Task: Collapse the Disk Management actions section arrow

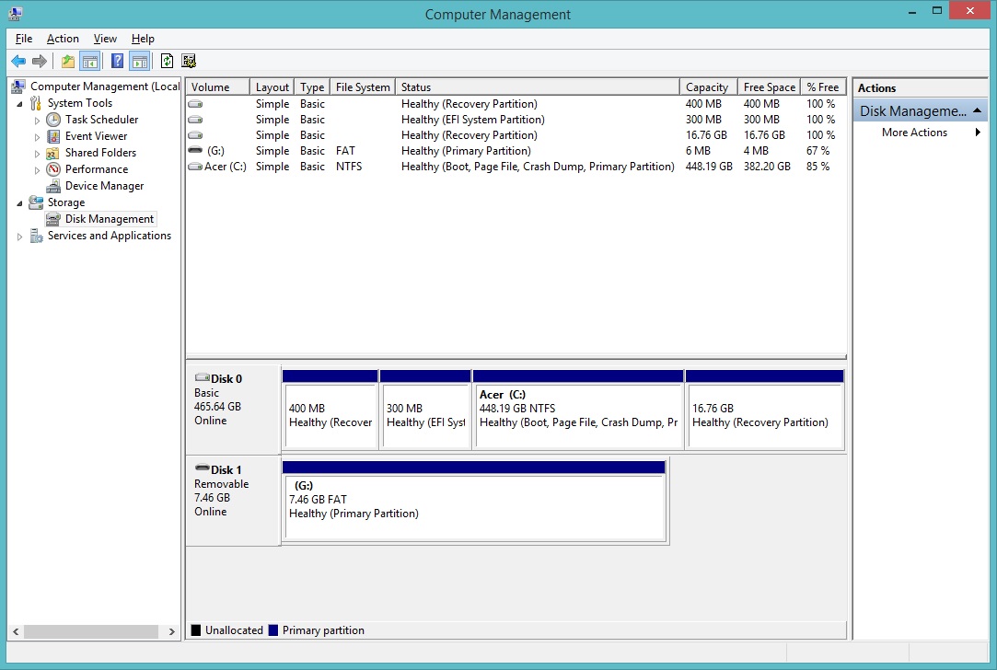Action: click(978, 110)
